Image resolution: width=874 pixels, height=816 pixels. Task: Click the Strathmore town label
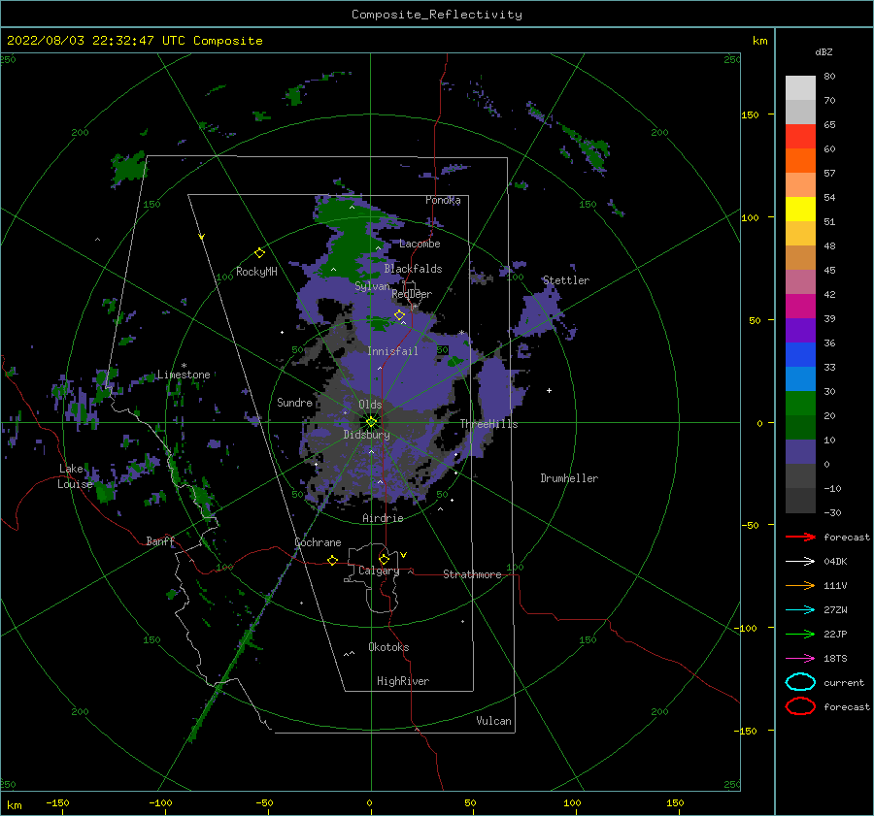(x=472, y=574)
